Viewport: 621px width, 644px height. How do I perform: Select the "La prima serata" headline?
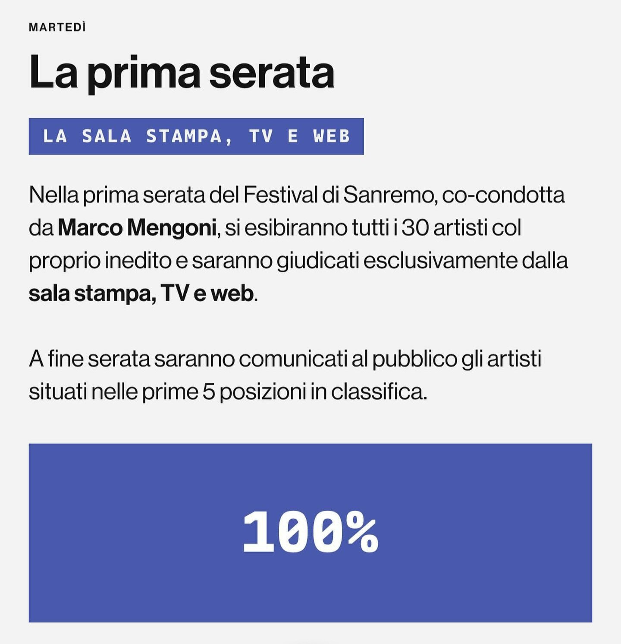182,73
